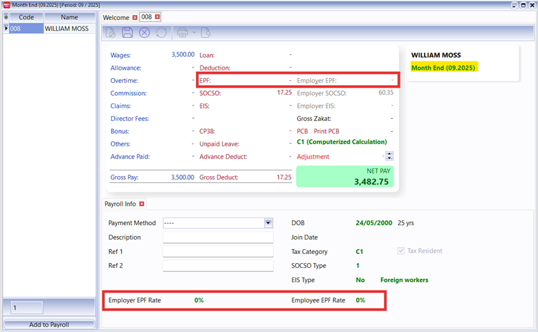Click the Refresh toolbar icon
Screen dimensions: 538x332
[x=161, y=32]
